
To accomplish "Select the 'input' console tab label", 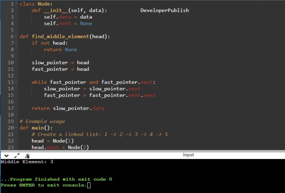I will click(x=188, y=155).
